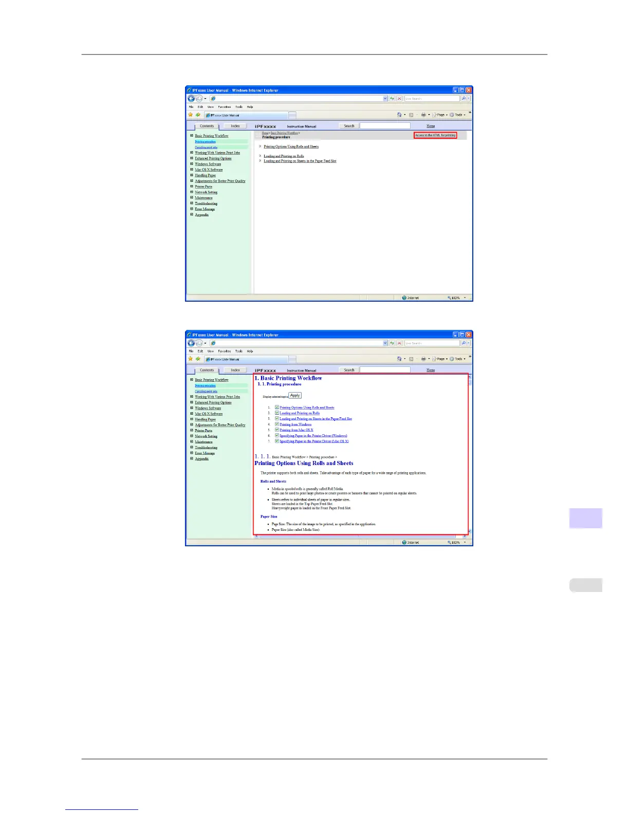This screenshot has width=629, height=814.
Task: Select the Contents tab in lower window
Action: pyautogui.click(x=207, y=370)
